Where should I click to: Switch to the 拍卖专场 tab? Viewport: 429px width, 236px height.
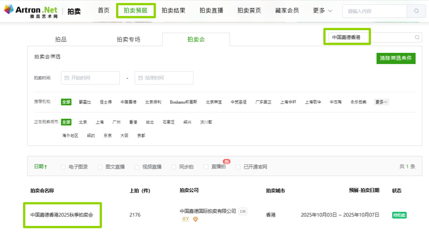[128, 39]
